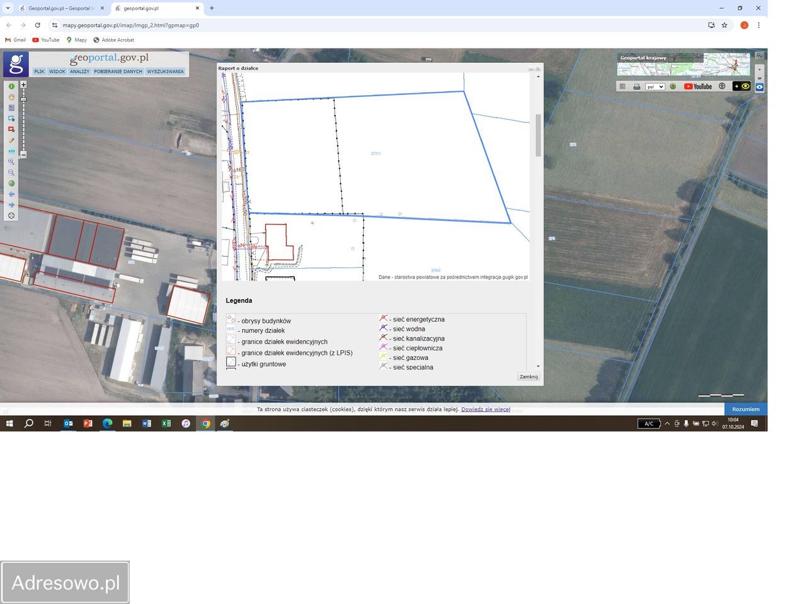806x604 pixels.
Task: Open the green help question icon
Action: [673, 87]
